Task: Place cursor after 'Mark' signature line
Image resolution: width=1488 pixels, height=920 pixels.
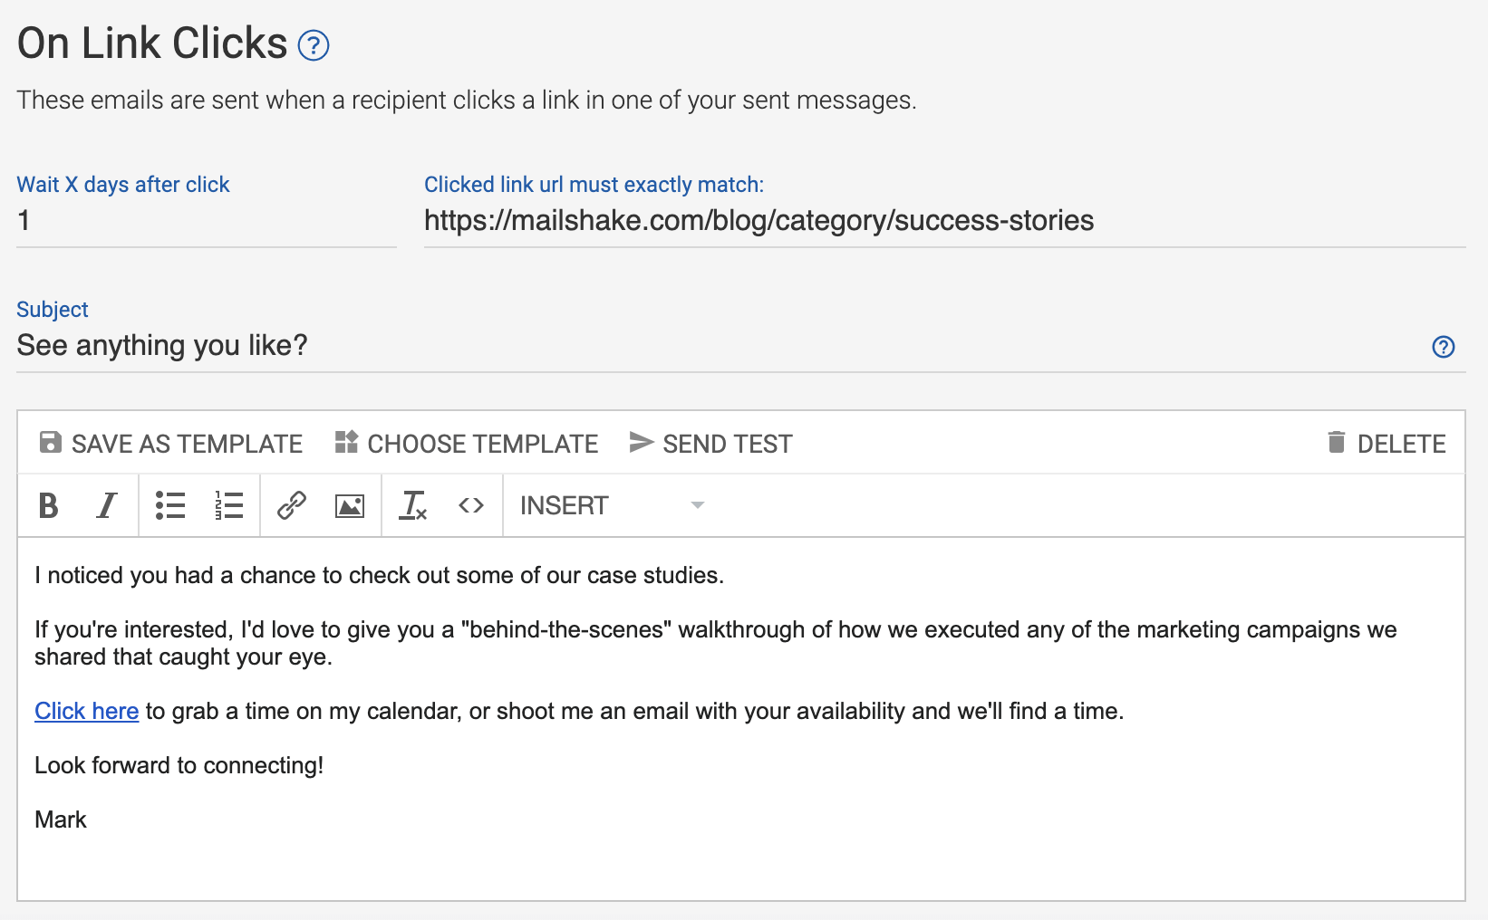Action: click(88, 820)
